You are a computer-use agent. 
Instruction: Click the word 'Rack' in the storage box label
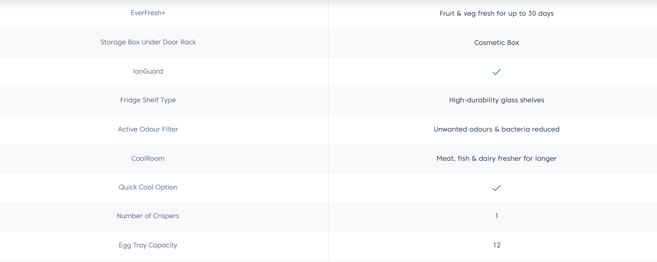[188, 42]
